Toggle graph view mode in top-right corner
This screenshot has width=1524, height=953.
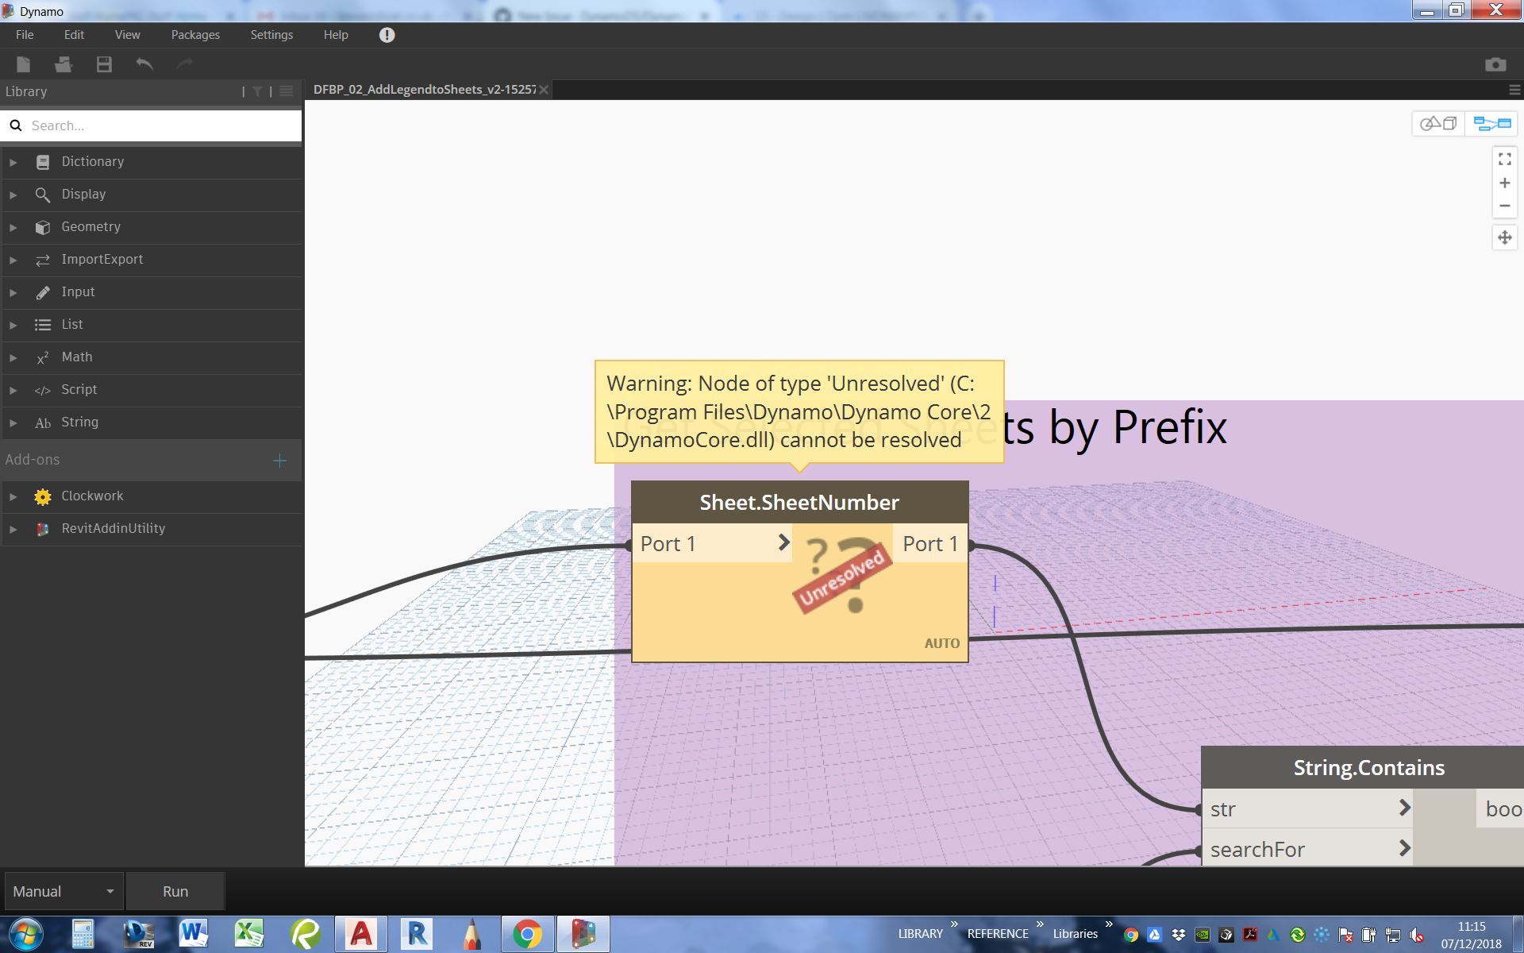[1491, 124]
